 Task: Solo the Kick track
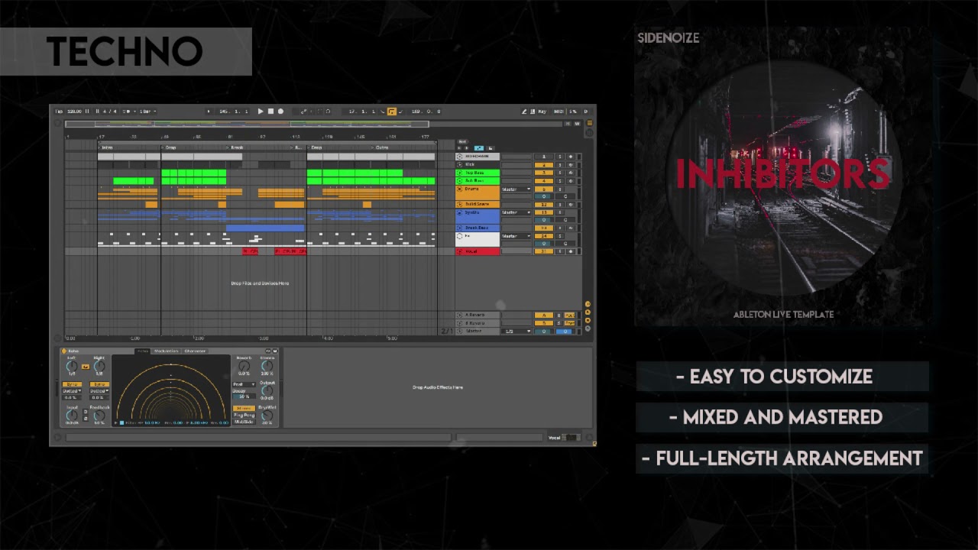click(560, 164)
